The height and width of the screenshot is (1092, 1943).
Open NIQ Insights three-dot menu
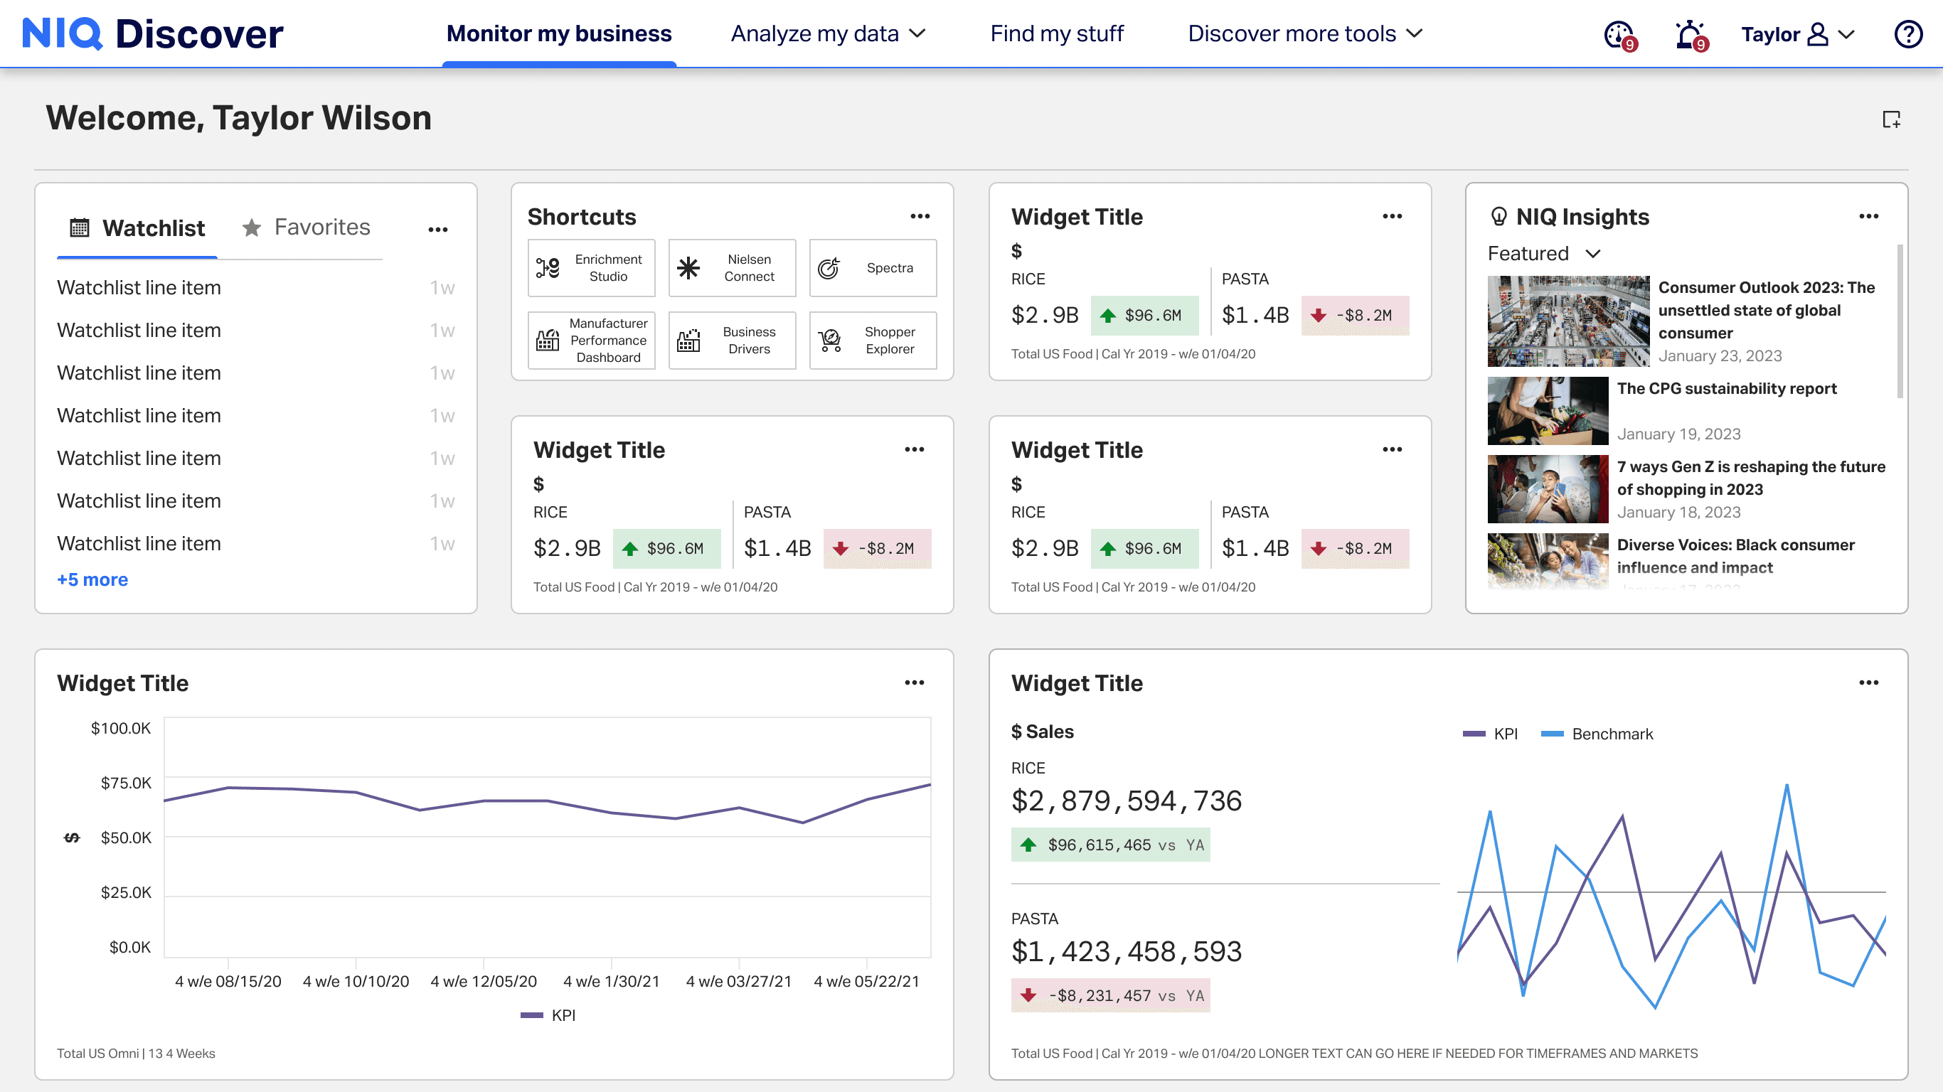click(1868, 216)
